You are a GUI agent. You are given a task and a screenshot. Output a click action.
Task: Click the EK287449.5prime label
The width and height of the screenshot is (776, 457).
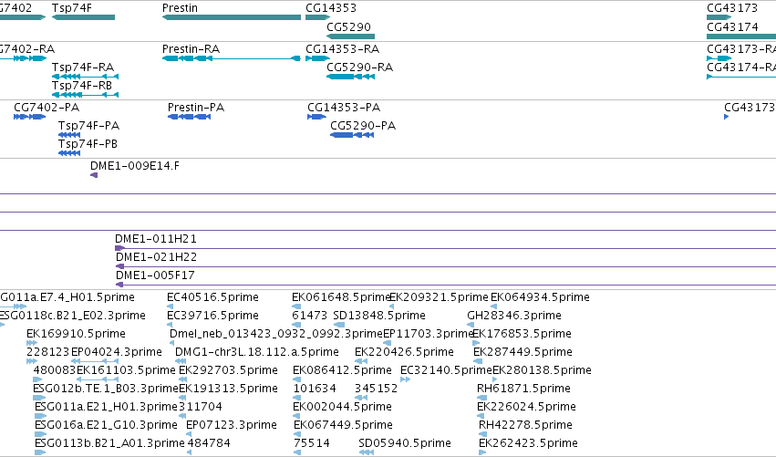[523, 352]
